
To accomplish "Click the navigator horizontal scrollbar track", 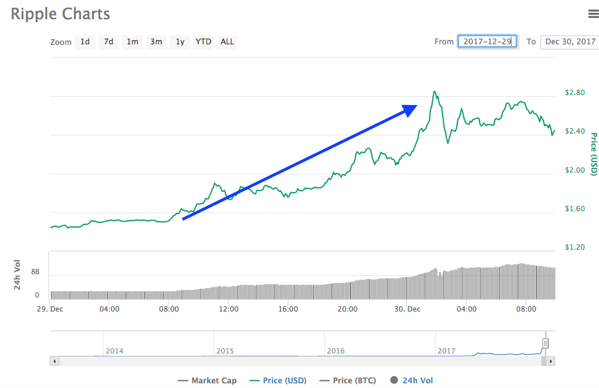I will (x=300, y=361).
